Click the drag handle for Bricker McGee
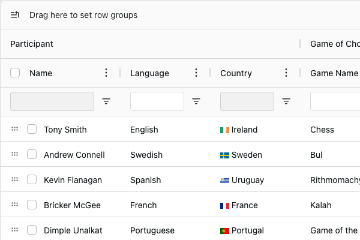The image size is (360, 240). [15, 205]
